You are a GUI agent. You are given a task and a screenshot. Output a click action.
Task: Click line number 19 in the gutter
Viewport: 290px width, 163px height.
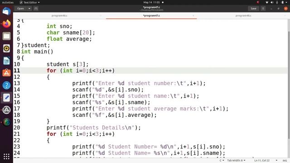pyautogui.click(x=17, y=121)
